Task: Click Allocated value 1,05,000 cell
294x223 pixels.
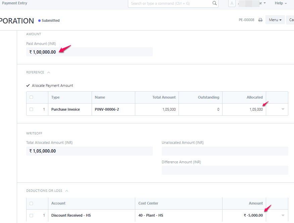Action: [x=244, y=109]
